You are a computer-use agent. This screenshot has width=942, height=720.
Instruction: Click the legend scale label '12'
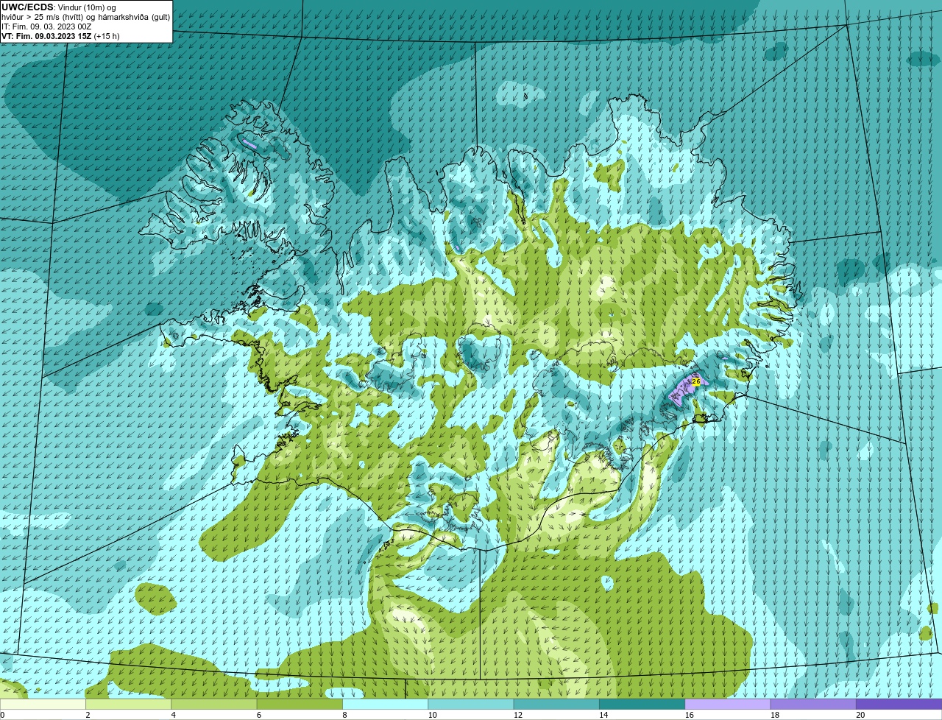coord(517,715)
